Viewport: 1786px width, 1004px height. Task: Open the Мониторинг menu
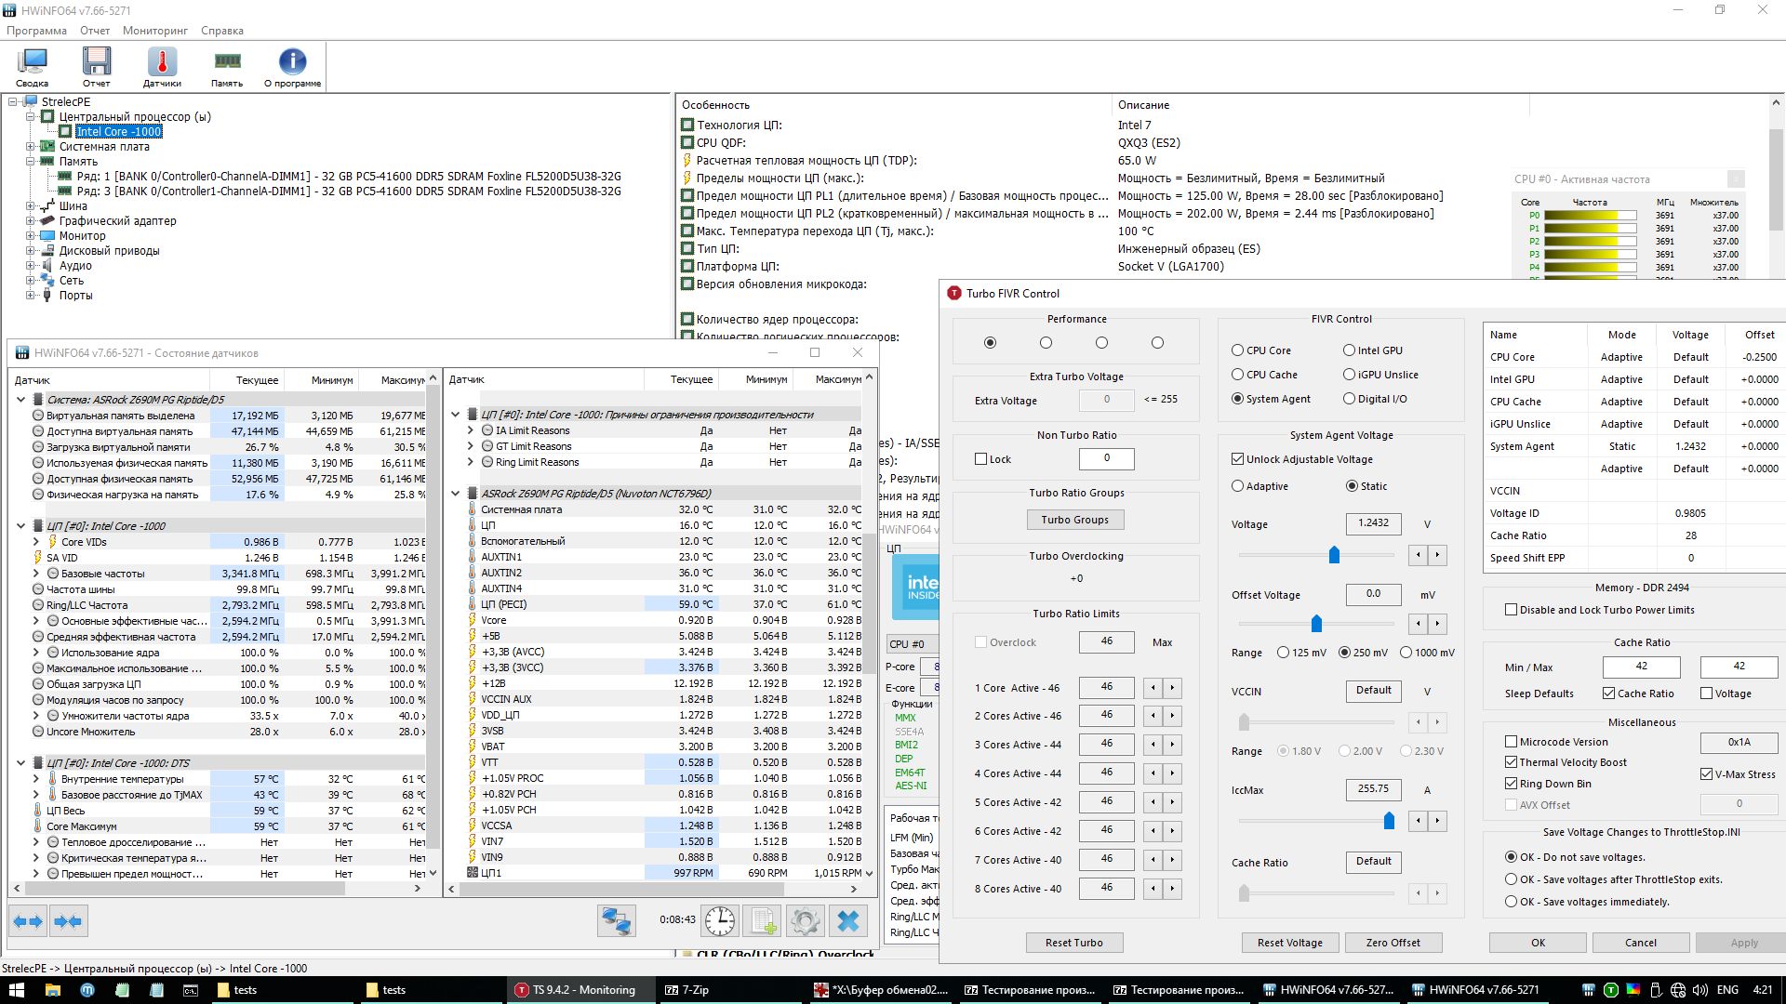point(154,31)
